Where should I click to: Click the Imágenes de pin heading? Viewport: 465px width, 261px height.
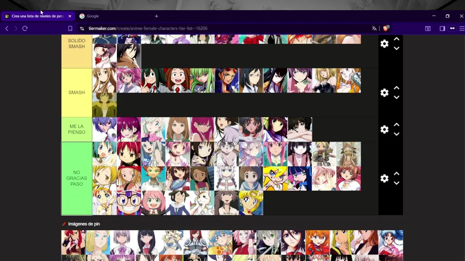point(84,224)
